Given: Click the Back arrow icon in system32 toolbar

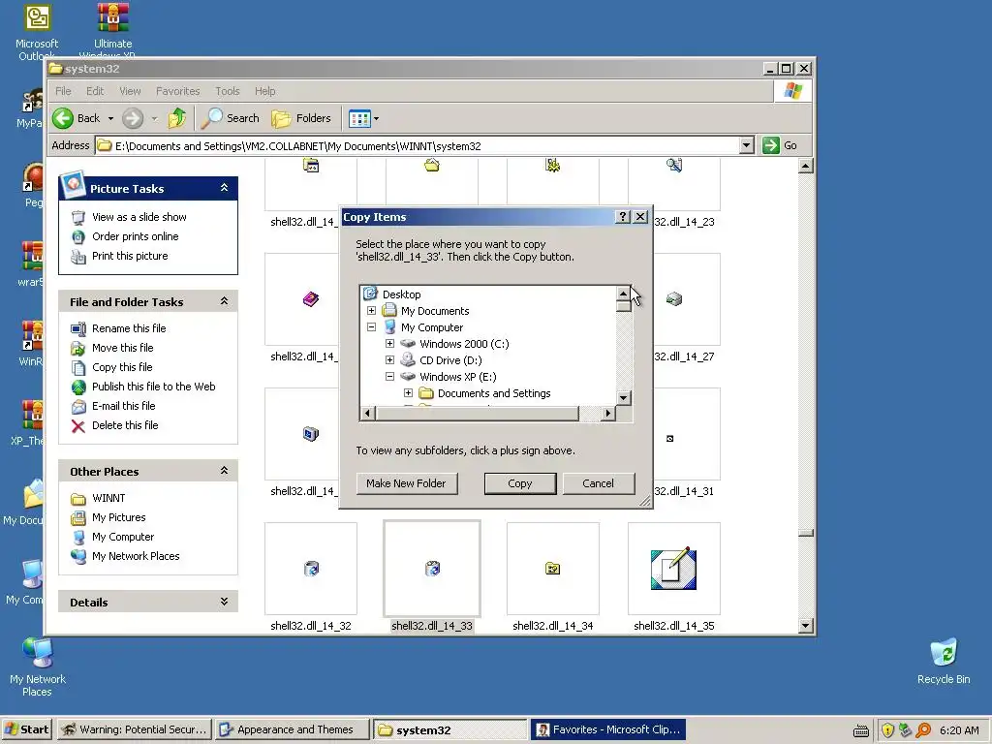Looking at the screenshot, I should point(63,118).
